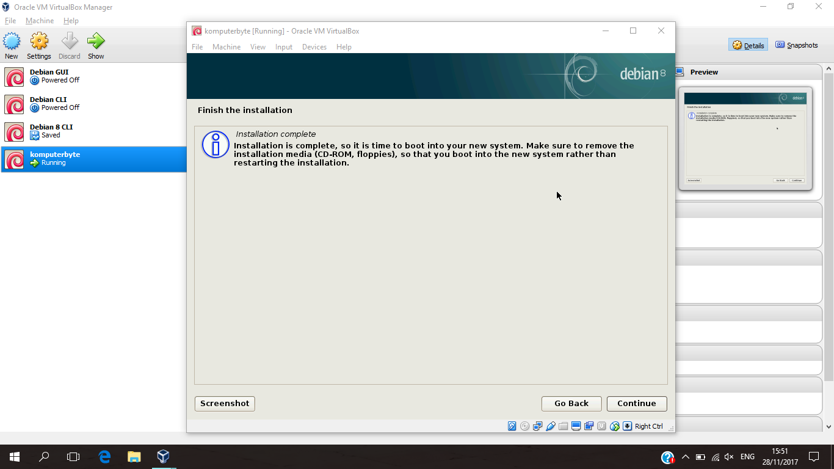The height and width of the screenshot is (469, 834).
Task: Click the VirtualBox taskbar icon
Action: pyautogui.click(x=163, y=457)
